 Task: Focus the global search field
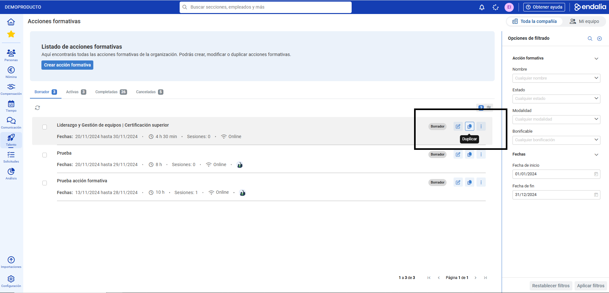pos(266,7)
